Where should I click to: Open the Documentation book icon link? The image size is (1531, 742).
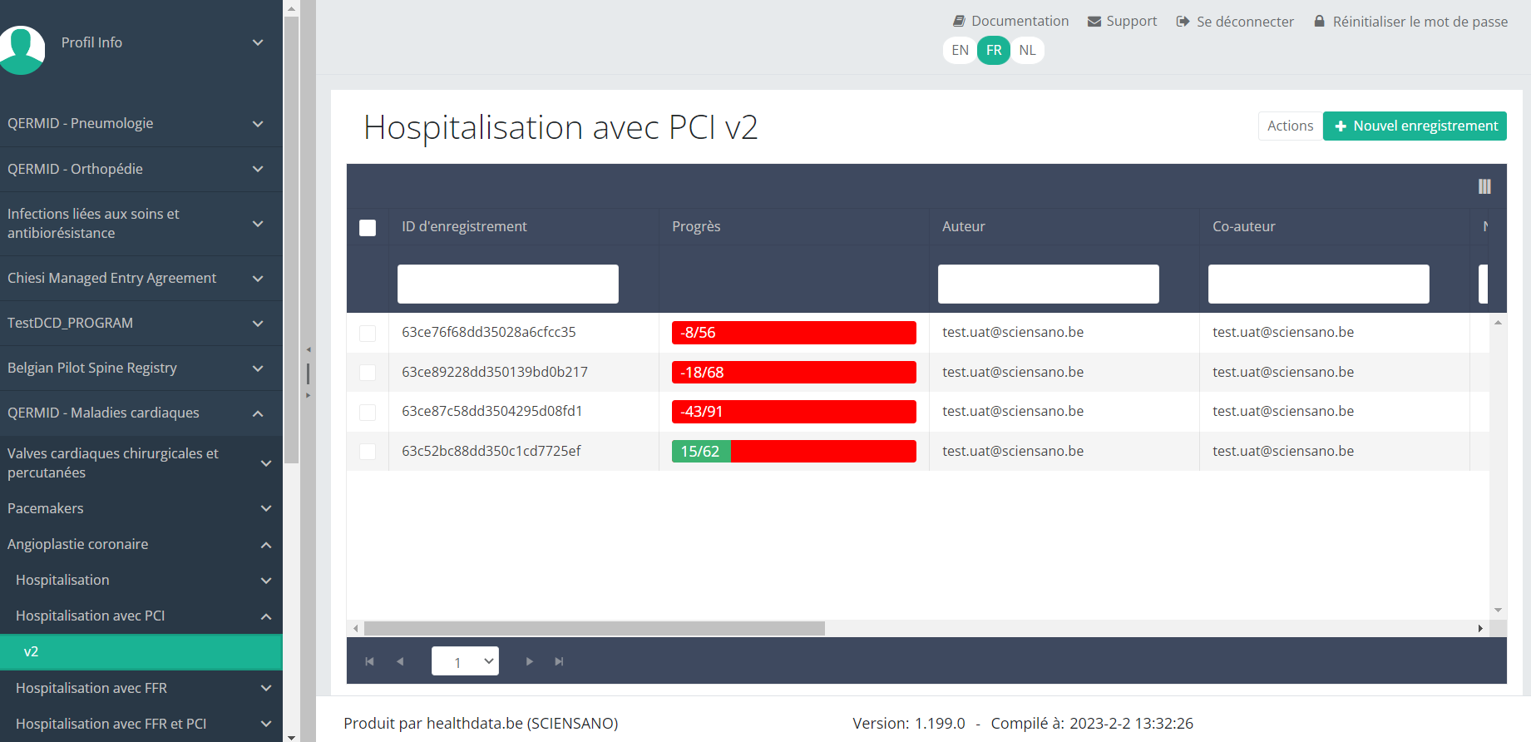(959, 21)
